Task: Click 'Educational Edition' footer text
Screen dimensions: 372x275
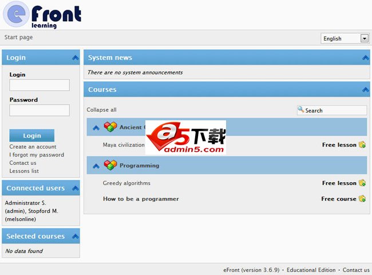Action: pos(311,270)
